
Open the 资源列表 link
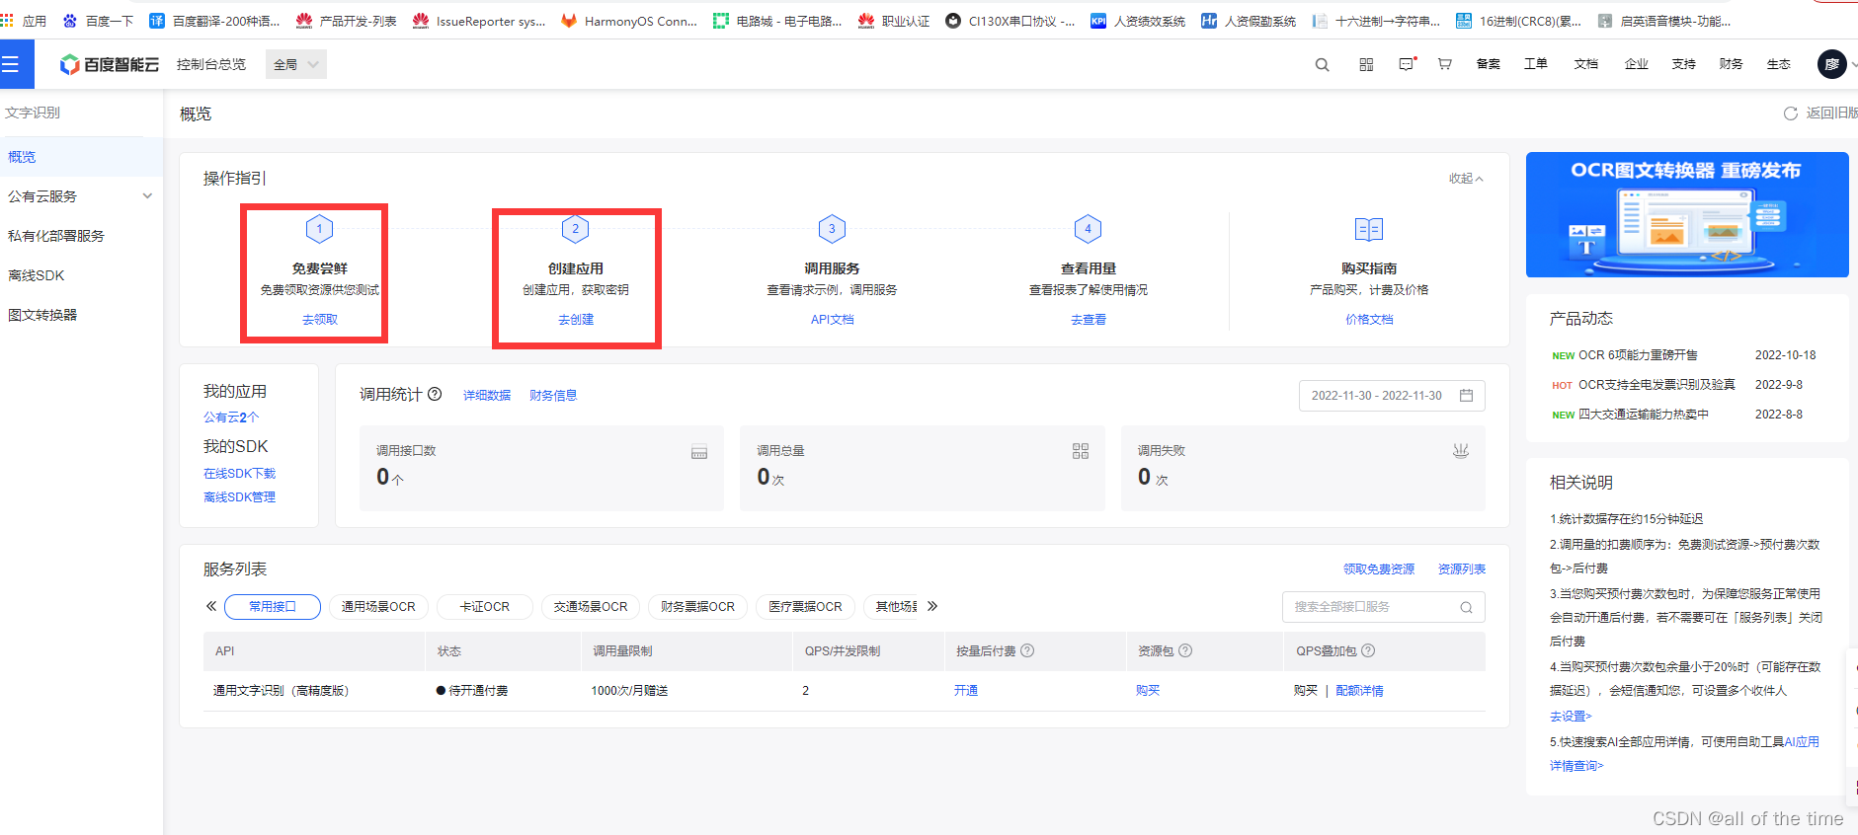1461,569
